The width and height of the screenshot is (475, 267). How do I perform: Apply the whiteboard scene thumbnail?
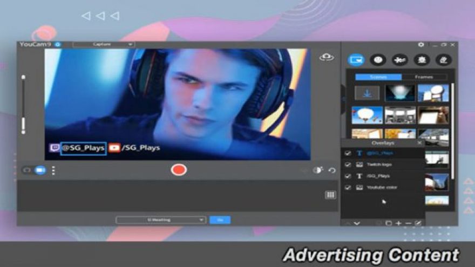tap(433, 115)
